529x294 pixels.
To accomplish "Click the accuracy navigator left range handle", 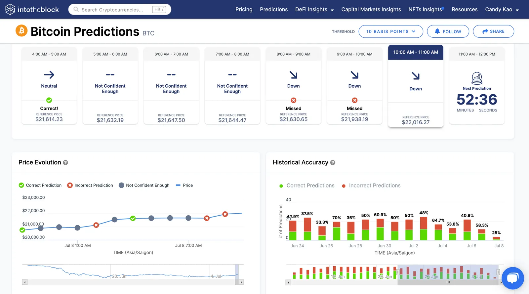I will click(398, 272).
